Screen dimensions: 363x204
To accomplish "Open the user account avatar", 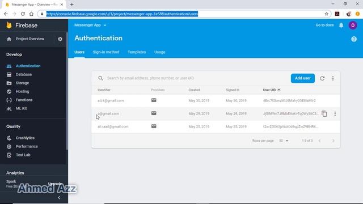I will [x=353, y=25].
